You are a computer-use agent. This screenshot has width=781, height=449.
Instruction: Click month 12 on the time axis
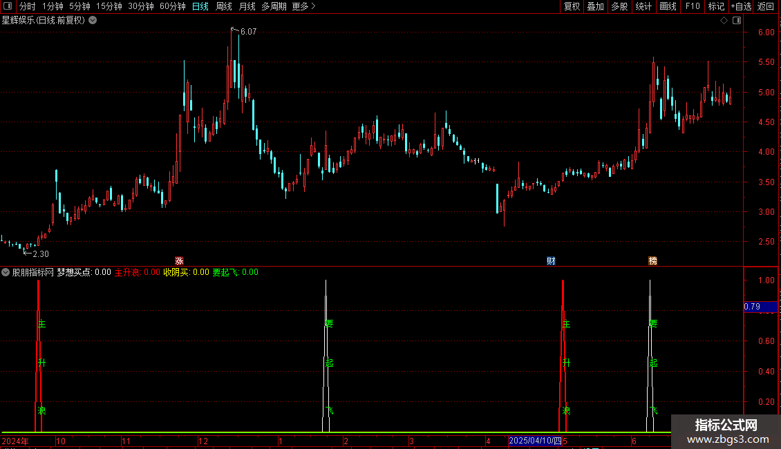203,441
